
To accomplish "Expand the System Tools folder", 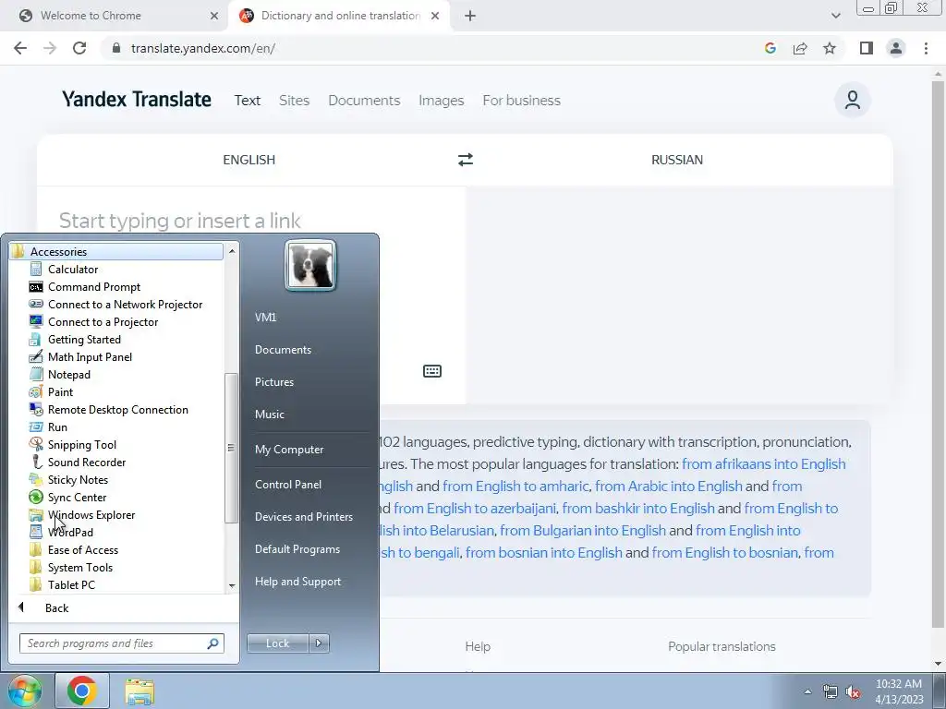I will (x=79, y=568).
